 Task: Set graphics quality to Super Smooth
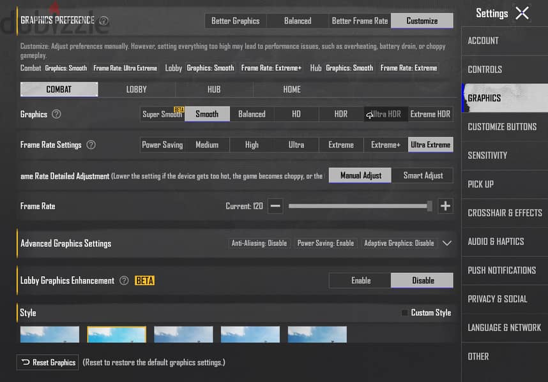click(x=162, y=114)
